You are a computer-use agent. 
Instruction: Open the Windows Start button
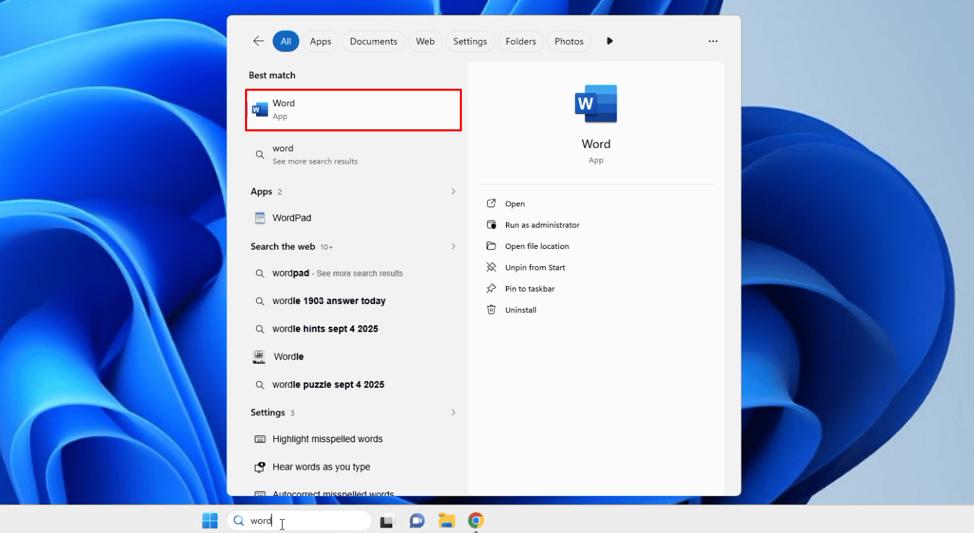point(210,521)
